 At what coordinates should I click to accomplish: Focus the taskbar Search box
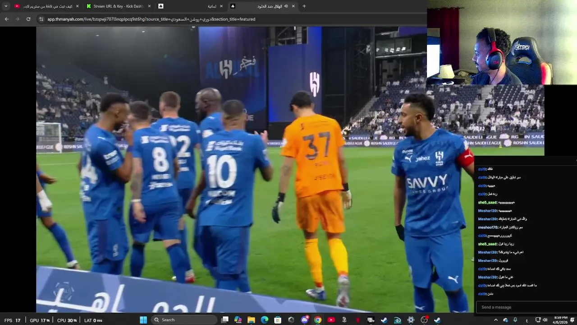pyautogui.click(x=183, y=320)
